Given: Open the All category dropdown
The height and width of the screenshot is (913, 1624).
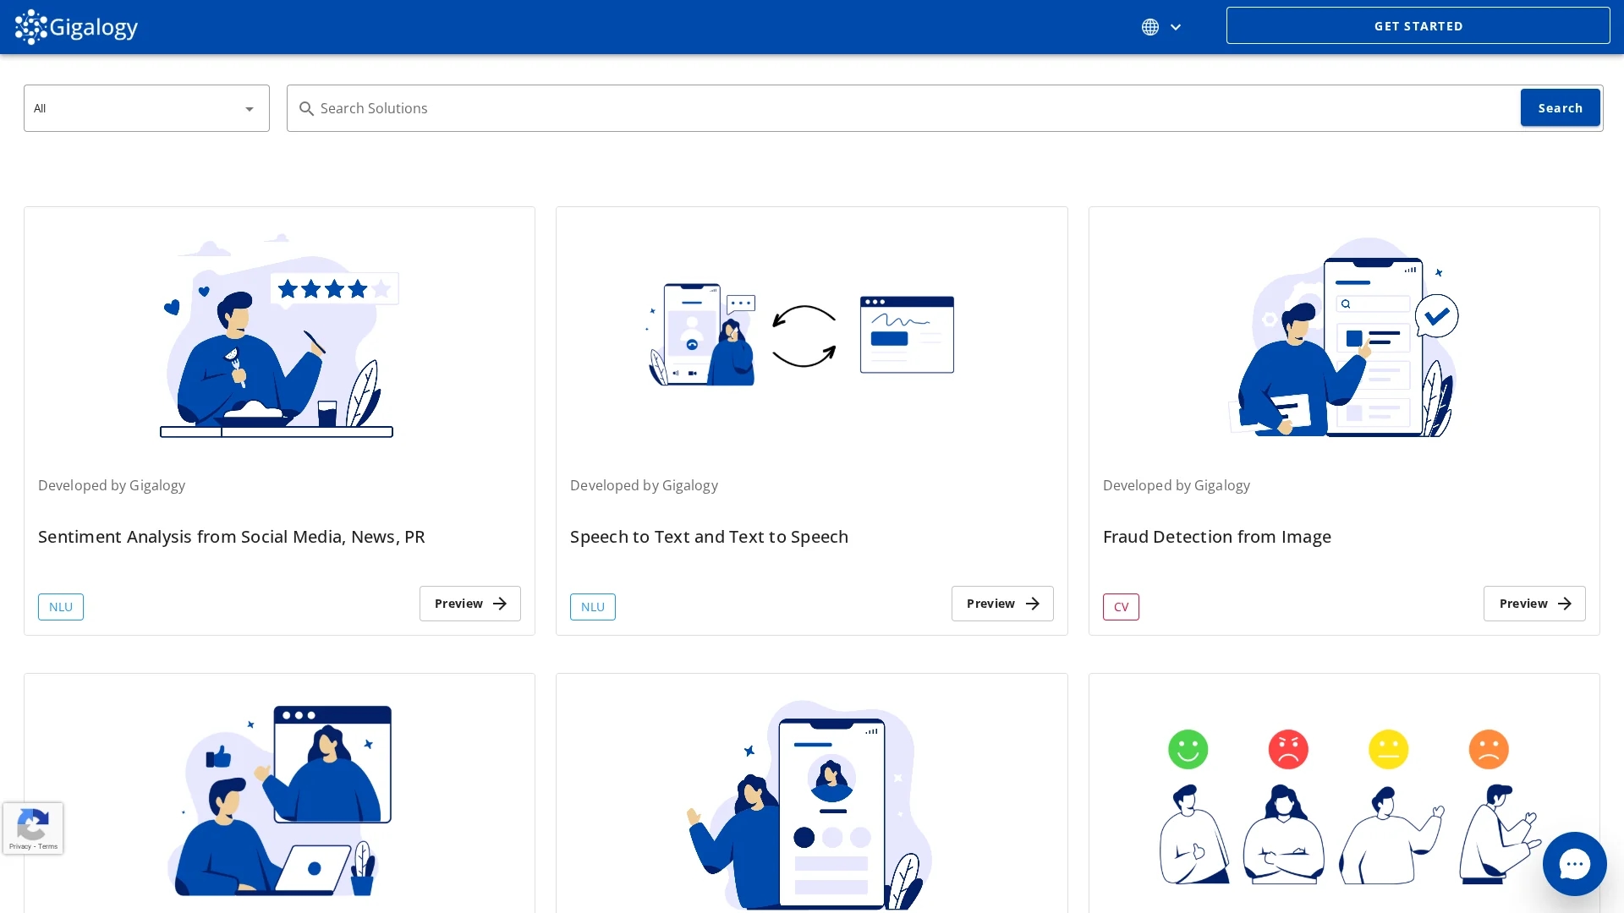Looking at the screenshot, I should point(146,108).
